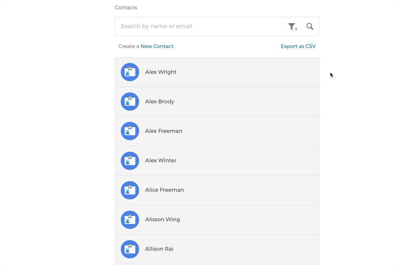This screenshot has height=265, width=399.
Task: Open the Allison Rai contact name
Action: 159,249
